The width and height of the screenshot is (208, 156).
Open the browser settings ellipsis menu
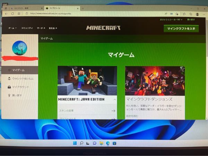tap(204, 14)
